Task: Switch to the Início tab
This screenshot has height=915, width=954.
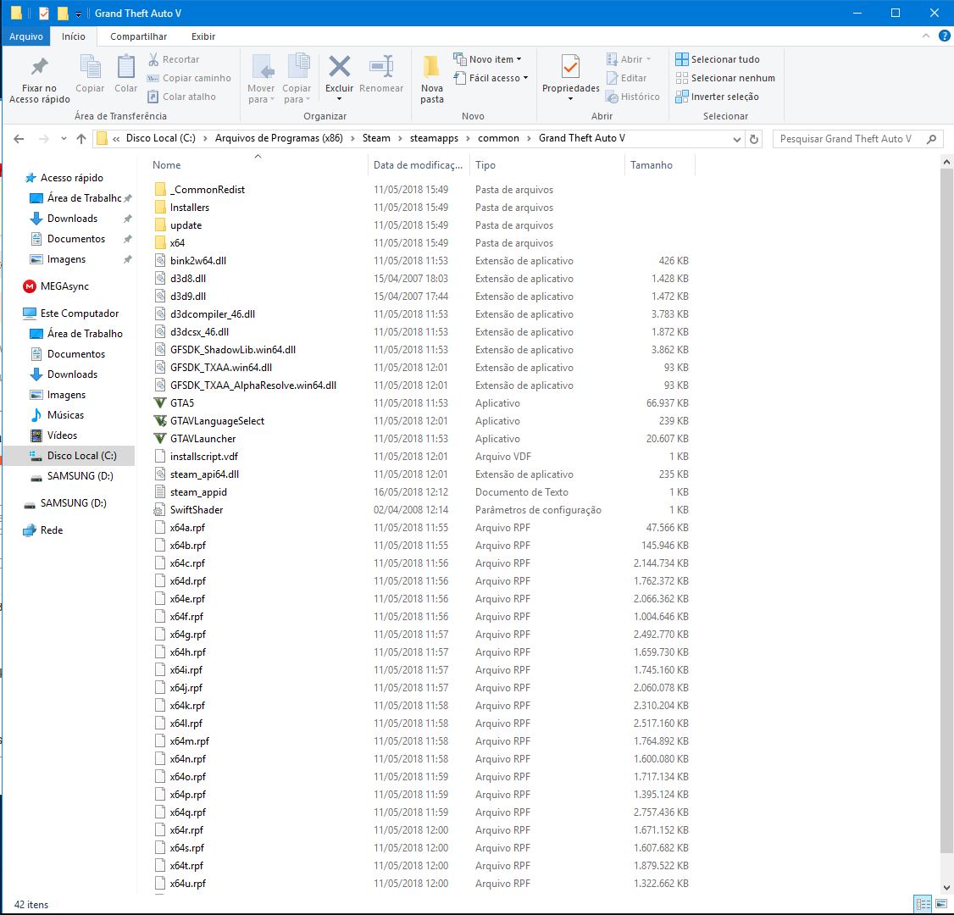Action: coord(74,36)
